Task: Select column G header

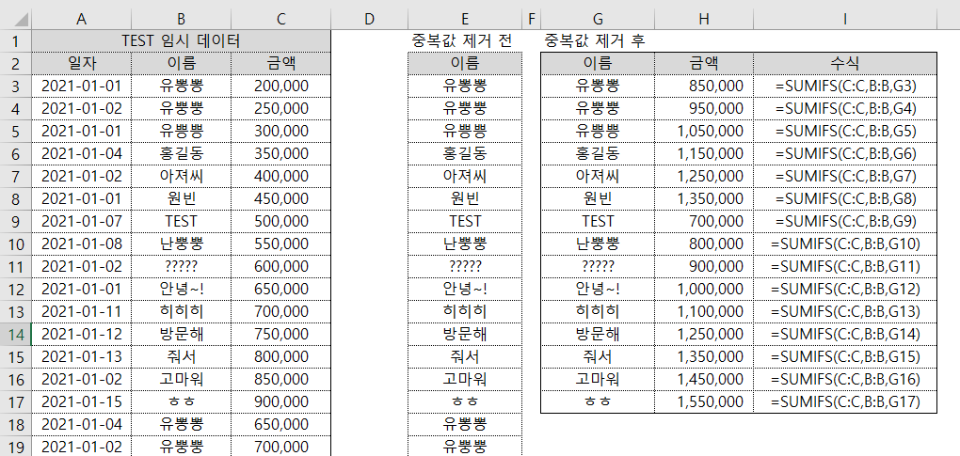Action: (598, 19)
